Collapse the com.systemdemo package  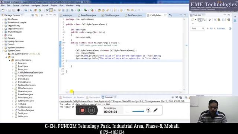(9, 60)
